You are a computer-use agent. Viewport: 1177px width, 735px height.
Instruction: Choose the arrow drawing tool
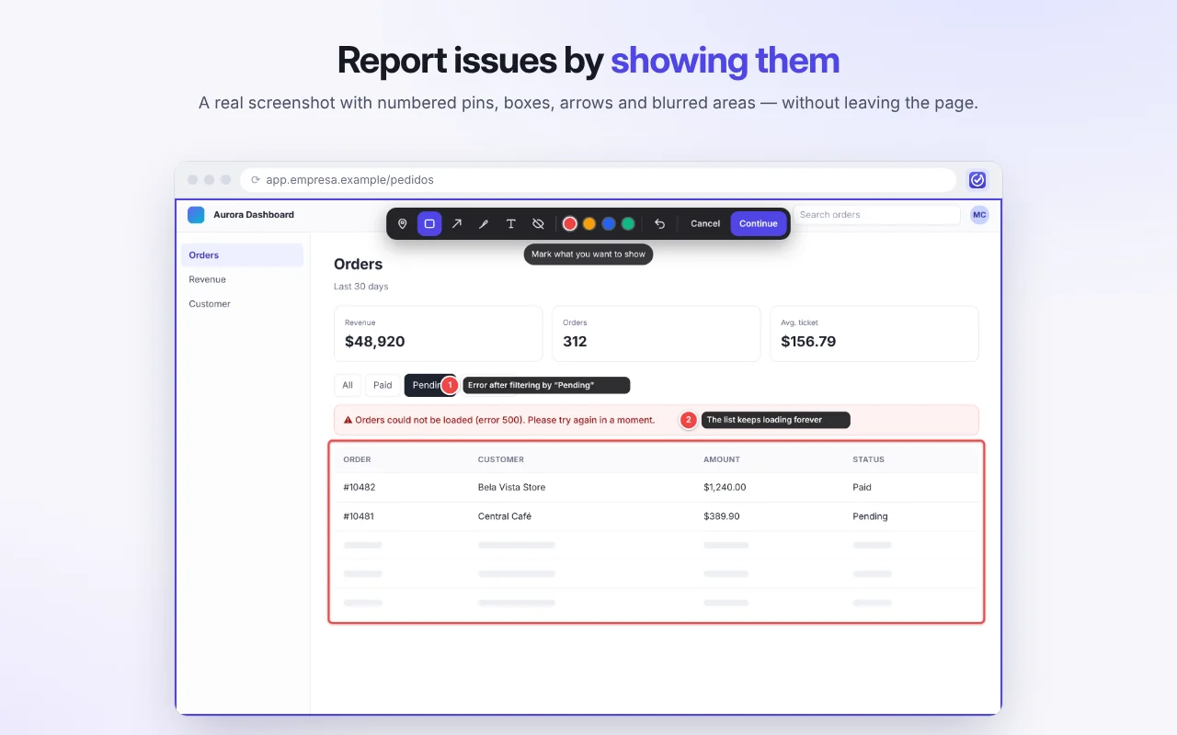pos(456,223)
